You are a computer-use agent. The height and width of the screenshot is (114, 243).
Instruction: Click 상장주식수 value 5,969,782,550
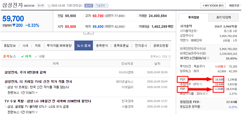click(228, 36)
